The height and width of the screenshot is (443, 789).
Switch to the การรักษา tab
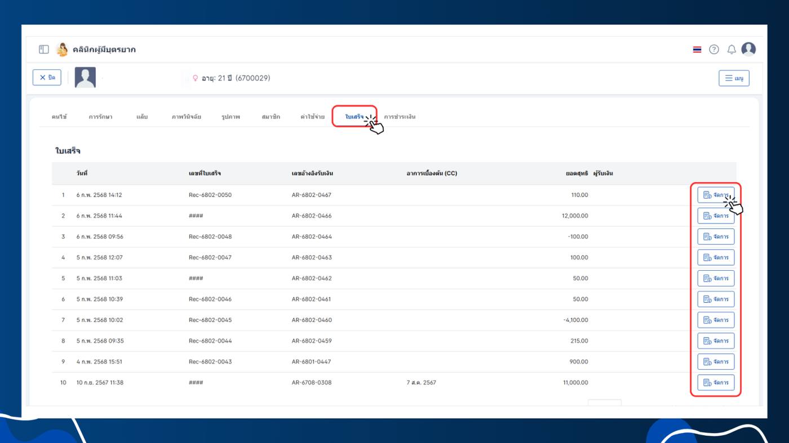(100, 117)
